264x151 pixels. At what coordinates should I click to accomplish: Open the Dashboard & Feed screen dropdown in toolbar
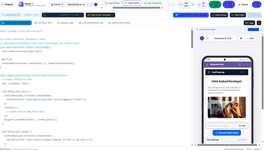63,15
